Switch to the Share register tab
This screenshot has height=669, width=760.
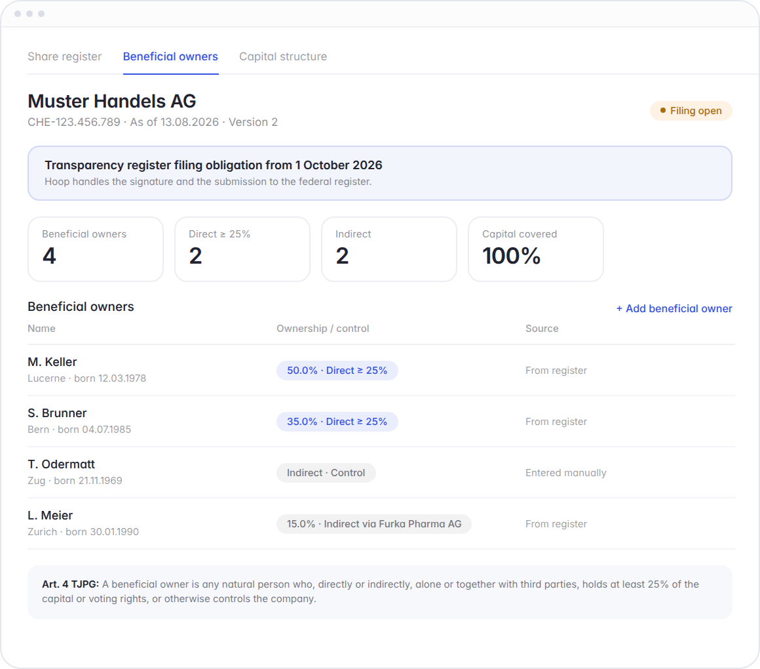pyautogui.click(x=64, y=57)
